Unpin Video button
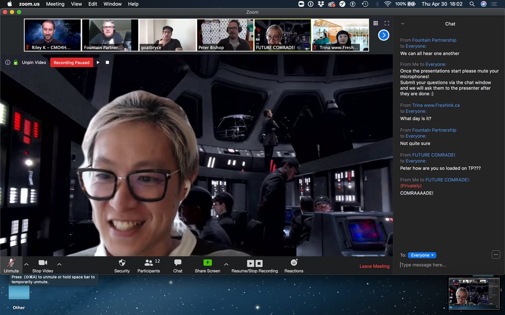The width and height of the screenshot is (505, 315). point(34,63)
